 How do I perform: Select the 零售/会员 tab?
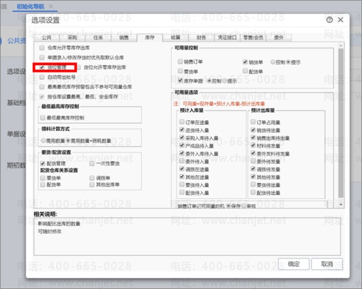click(x=253, y=38)
